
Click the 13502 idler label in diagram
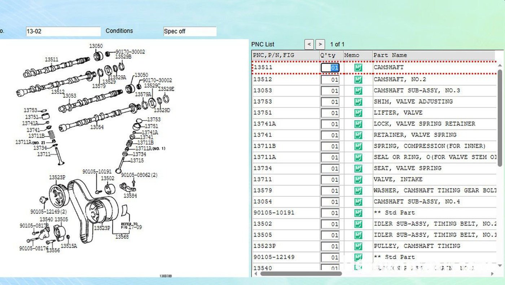[x=107, y=178]
